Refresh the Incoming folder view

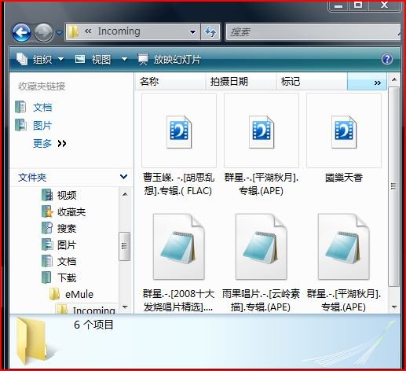coord(210,32)
